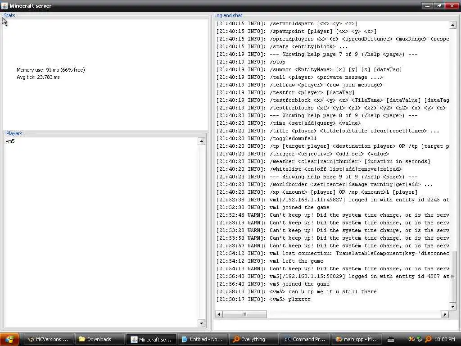Click '/weather' log line
Screen dimensions: 461x346
[x=323, y=162]
